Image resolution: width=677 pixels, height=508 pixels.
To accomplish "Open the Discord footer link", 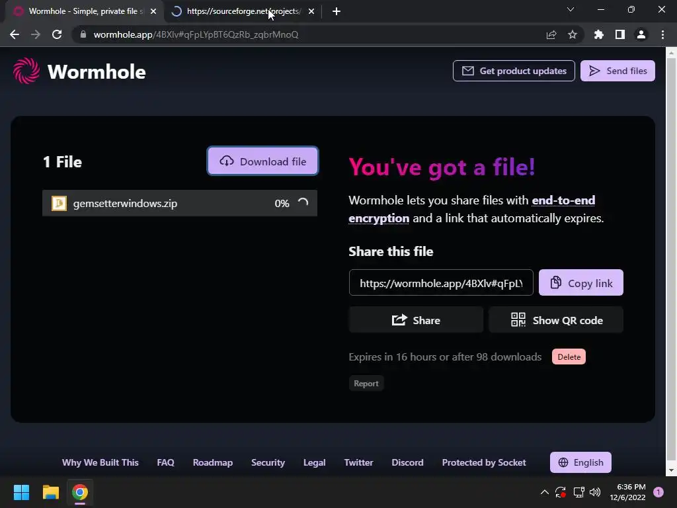I will coord(407,462).
